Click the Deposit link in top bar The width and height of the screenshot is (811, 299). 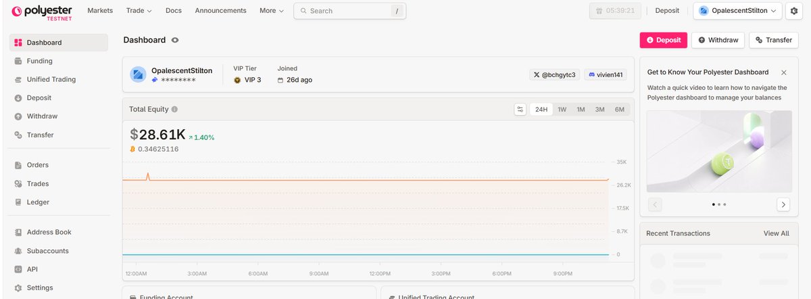tap(667, 11)
